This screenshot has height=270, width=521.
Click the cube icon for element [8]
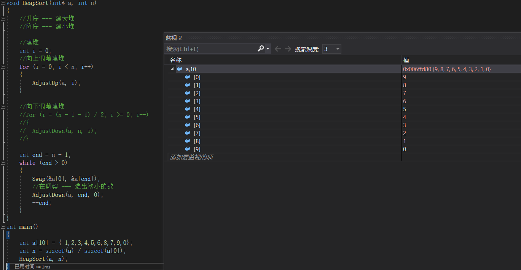pos(187,141)
